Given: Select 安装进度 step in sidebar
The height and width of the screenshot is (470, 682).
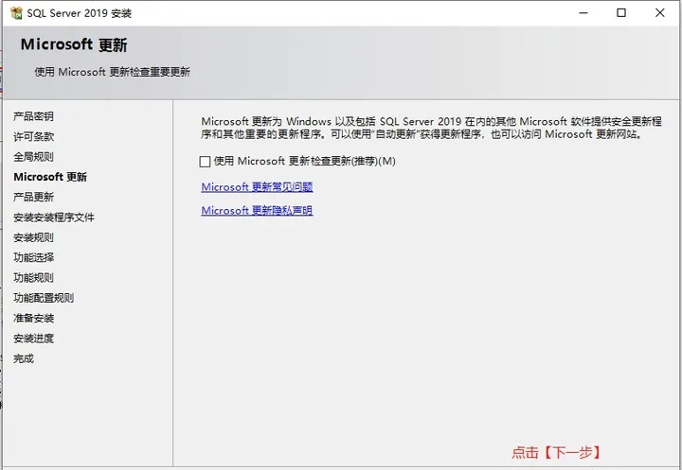Looking at the screenshot, I should click(33, 339).
